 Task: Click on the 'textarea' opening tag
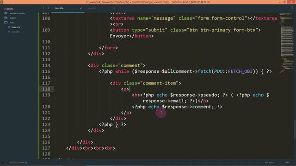(x=123, y=18)
